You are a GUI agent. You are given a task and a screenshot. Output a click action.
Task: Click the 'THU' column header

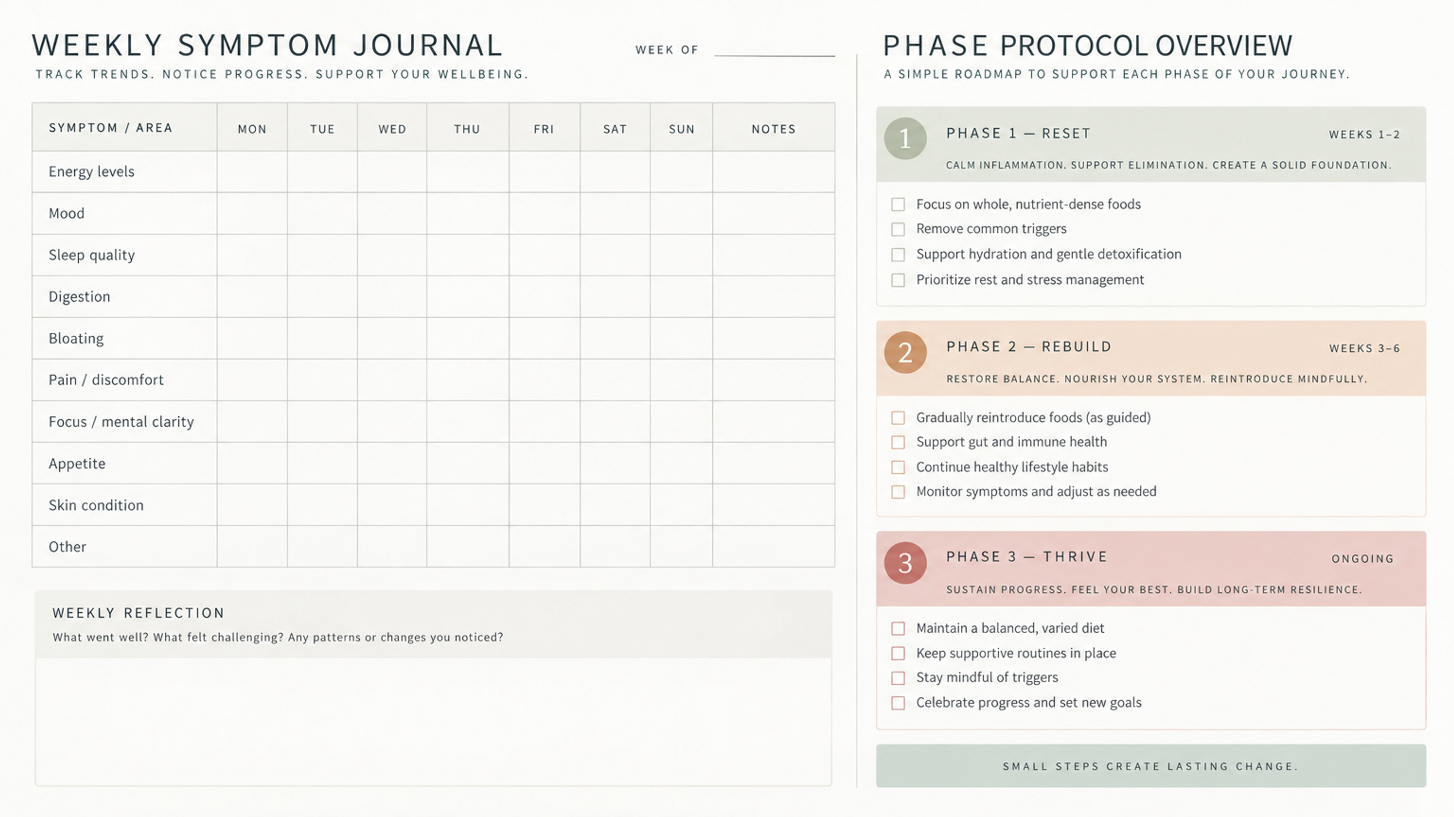[x=467, y=129]
